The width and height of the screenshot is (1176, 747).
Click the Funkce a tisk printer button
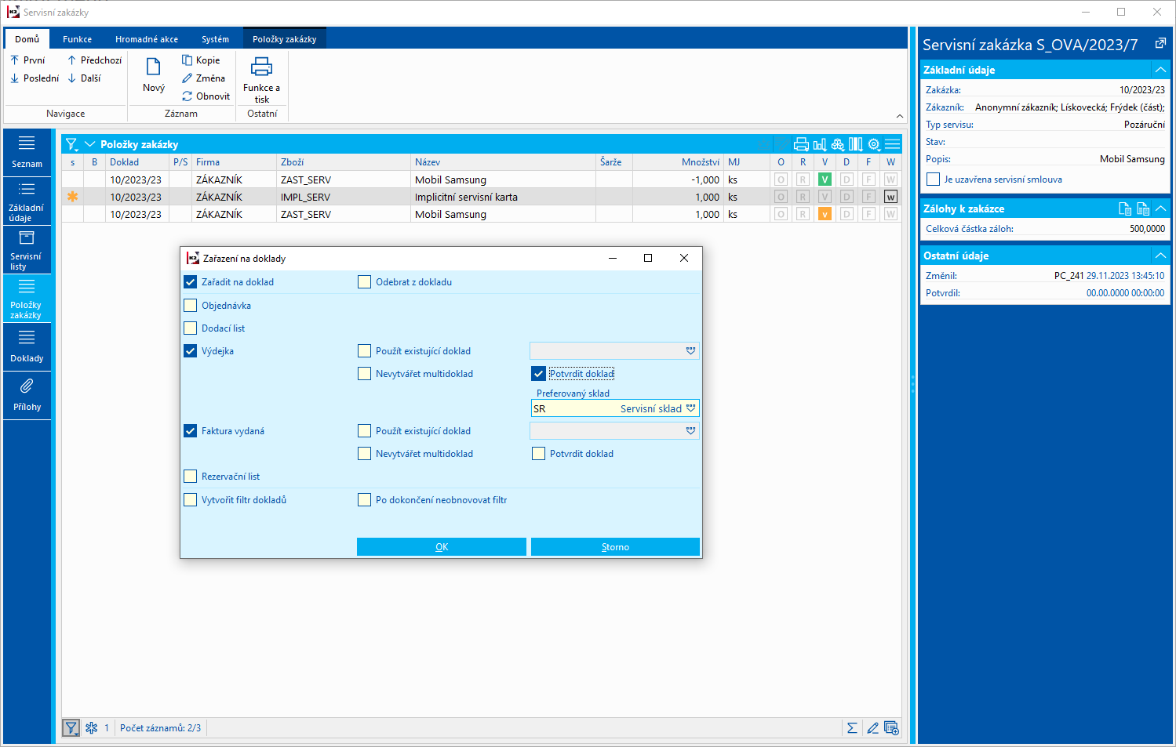click(x=261, y=79)
